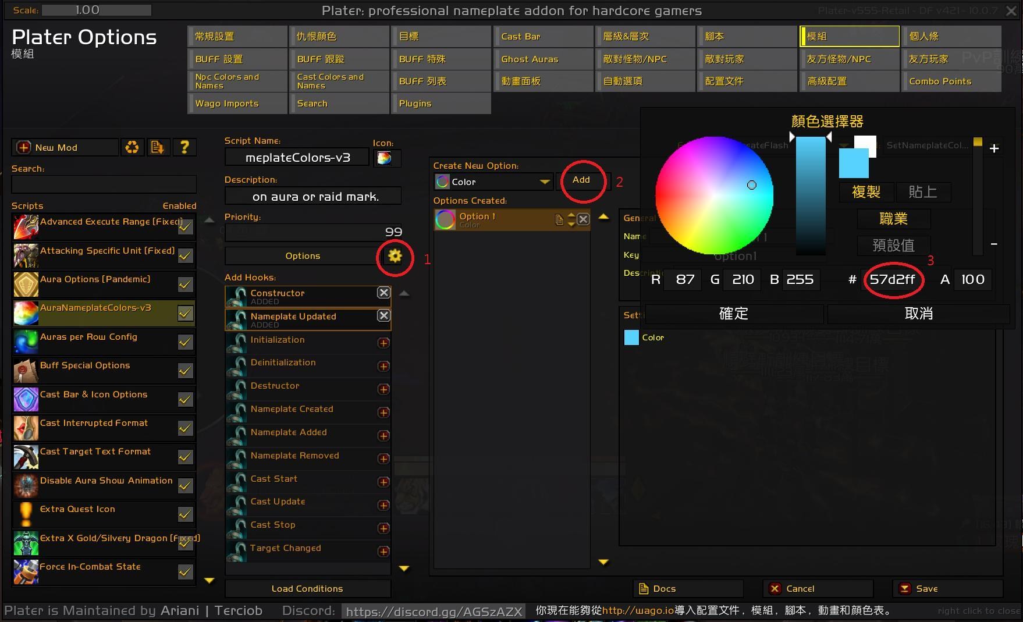1023x622 pixels.
Task: Add the Initialization hook using its plus icon
Action: pos(383,343)
